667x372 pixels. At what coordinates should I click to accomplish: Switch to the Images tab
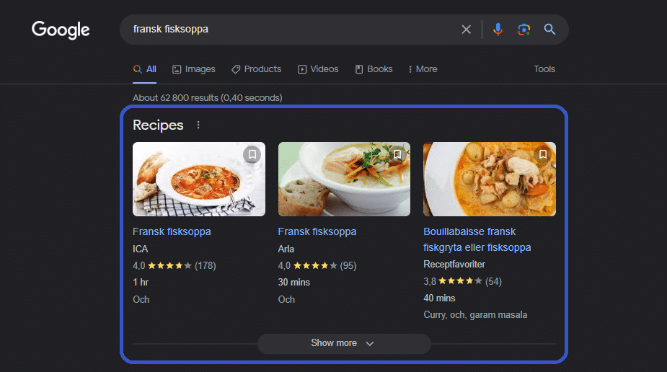(193, 69)
